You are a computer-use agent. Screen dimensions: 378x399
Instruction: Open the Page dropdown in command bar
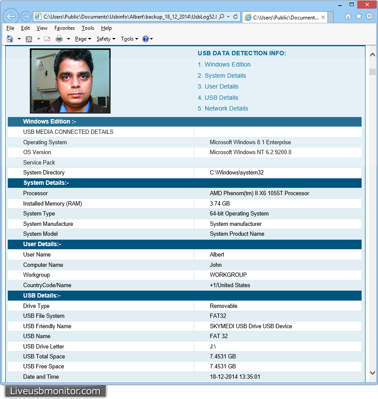[83, 39]
